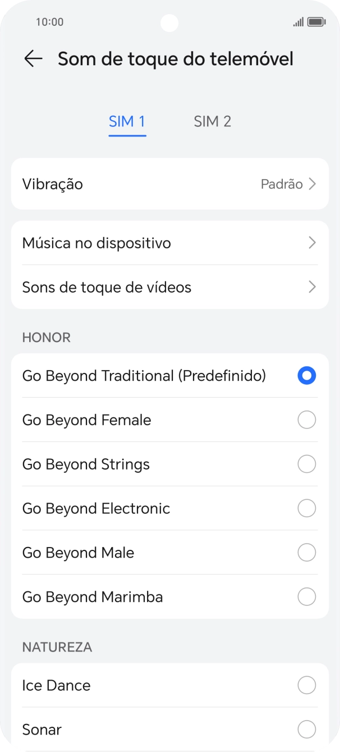Select the SIM 1 tab
Screen dimensions: 340x752
[127, 121]
